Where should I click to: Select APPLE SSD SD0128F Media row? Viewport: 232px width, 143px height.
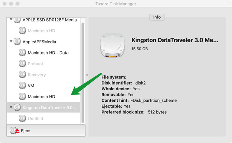pos(44,20)
